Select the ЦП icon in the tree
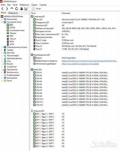 coord(8,25)
